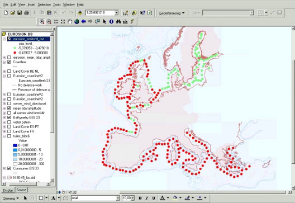Uncheck the Coastline layer checkbox
The width and height of the screenshot is (295, 203).
tap(9, 62)
